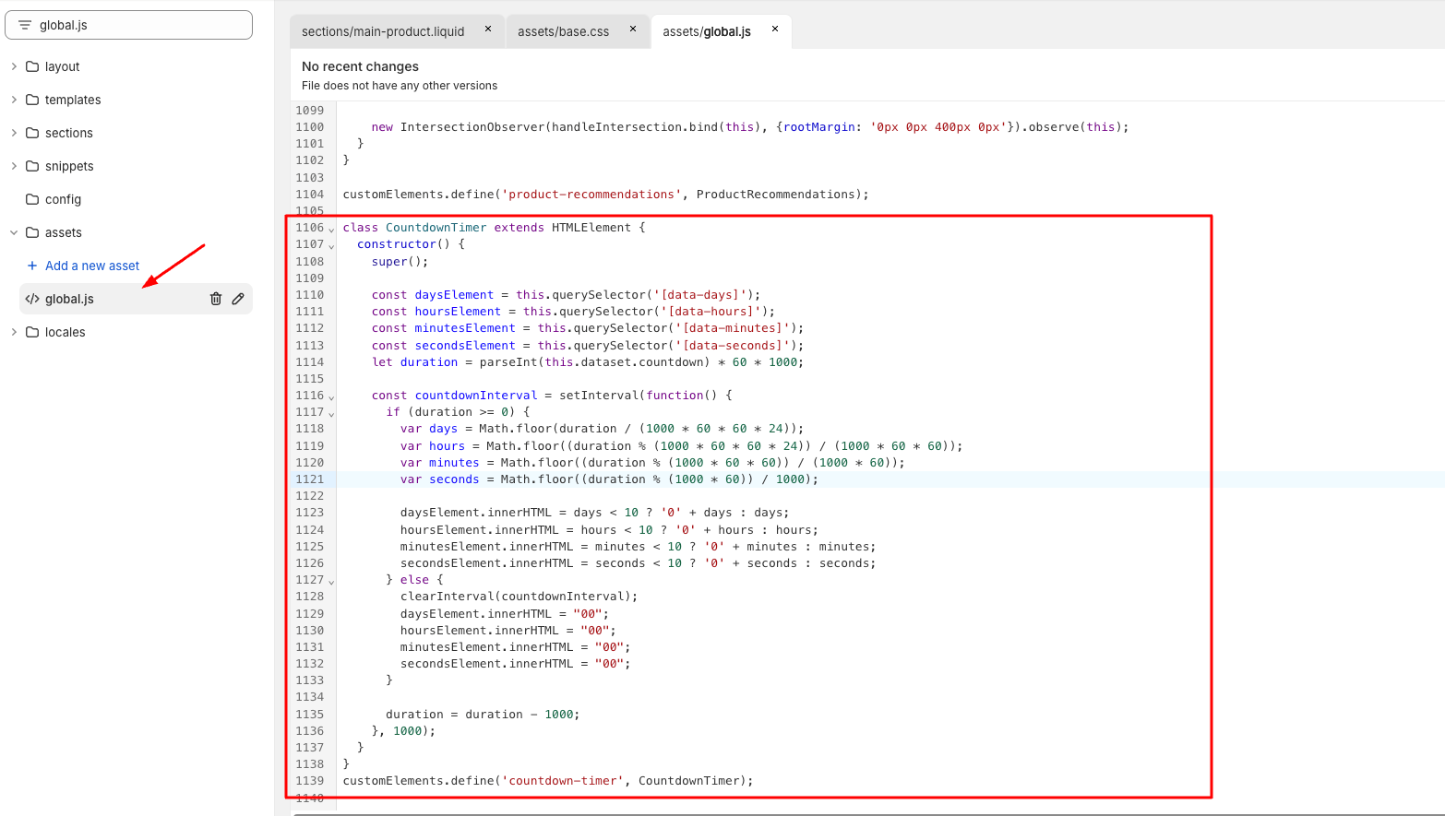The height and width of the screenshot is (816, 1445).
Task: Click the new IntersectionObserver line
Action: (750, 127)
